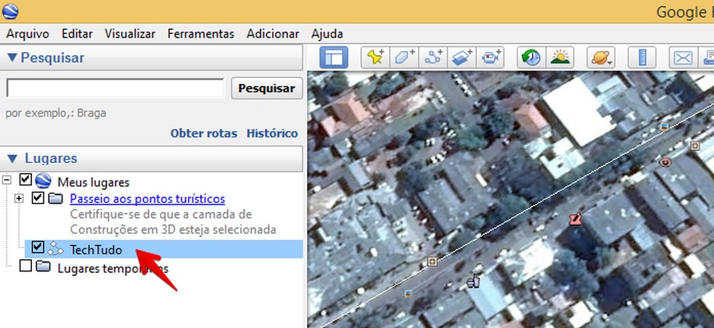The image size is (714, 328).
Task: Select the Add Polygon tool
Action: point(405,58)
